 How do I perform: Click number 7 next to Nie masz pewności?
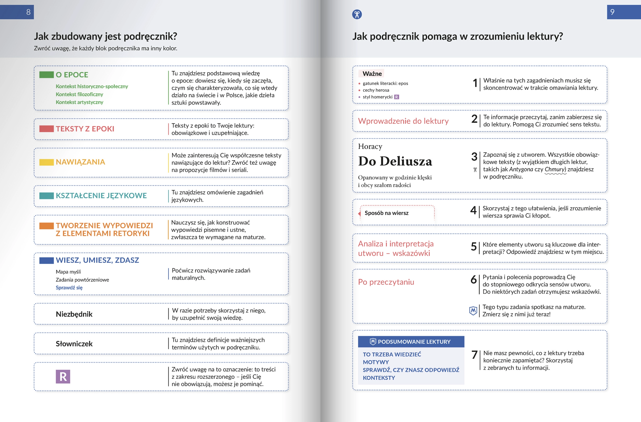[475, 355]
